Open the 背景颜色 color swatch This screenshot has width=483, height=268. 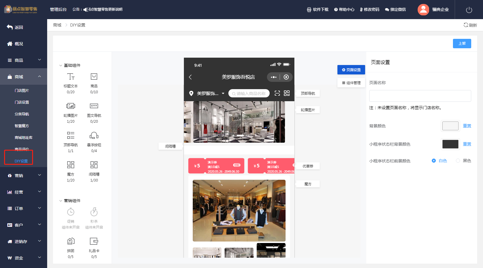click(450, 126)
